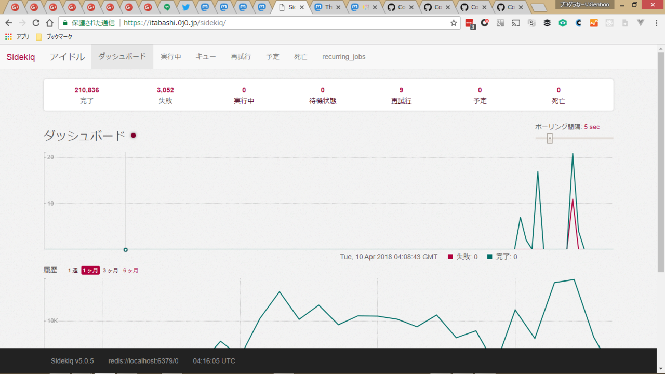Image resolution: width=665 pixels, height=374 pixels.
Task: Open the Chrome three-dot menu
Action: pyautogui.click(x=656, y=23)
